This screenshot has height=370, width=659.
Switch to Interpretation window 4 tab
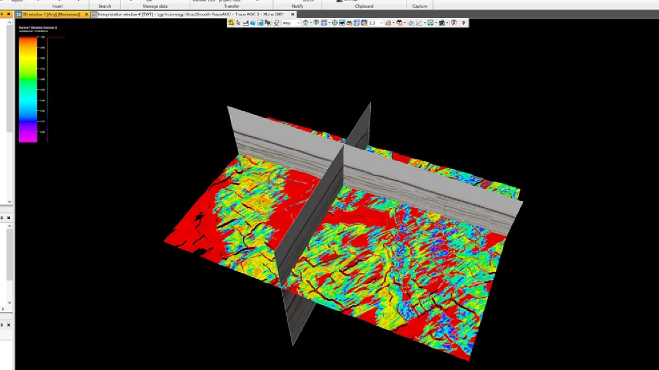point(191,14)
